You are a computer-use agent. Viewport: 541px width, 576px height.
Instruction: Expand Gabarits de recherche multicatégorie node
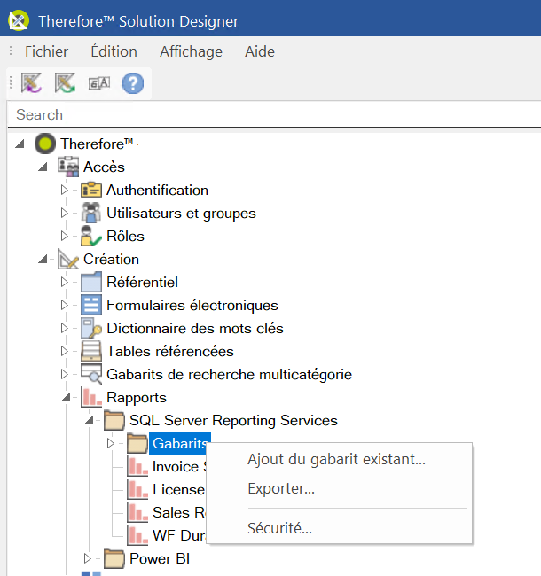pyautogui.click(x=65, y=374)
